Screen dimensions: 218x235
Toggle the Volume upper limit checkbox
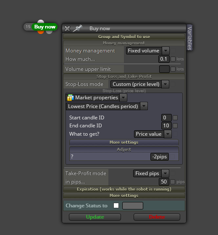pyautogui.click(x=173, y=69)
